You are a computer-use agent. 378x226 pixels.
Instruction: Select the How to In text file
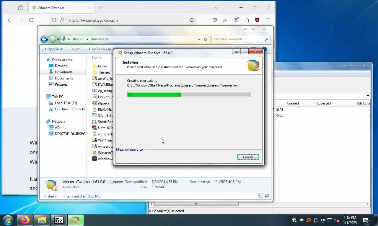105,97
